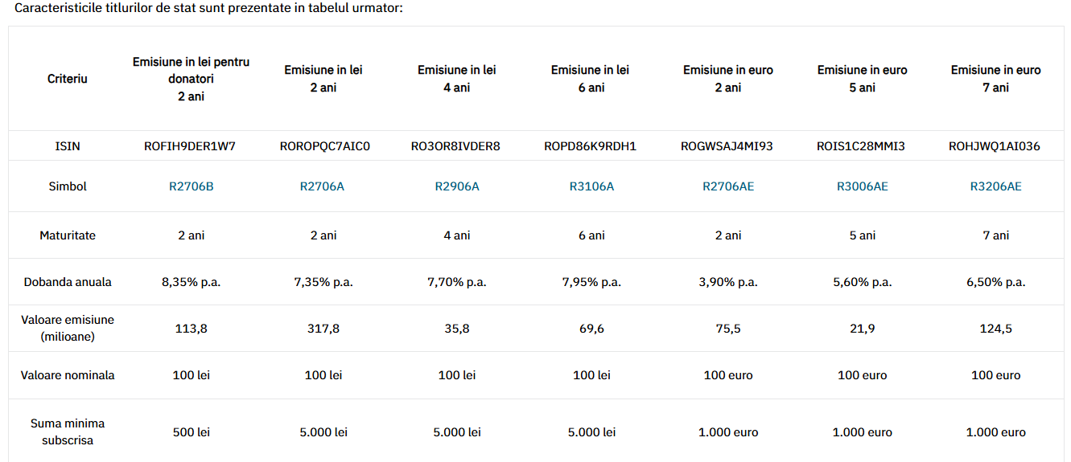
Task: Select ISIN code ROHJWQ1AI036
Action: (996, 146)
